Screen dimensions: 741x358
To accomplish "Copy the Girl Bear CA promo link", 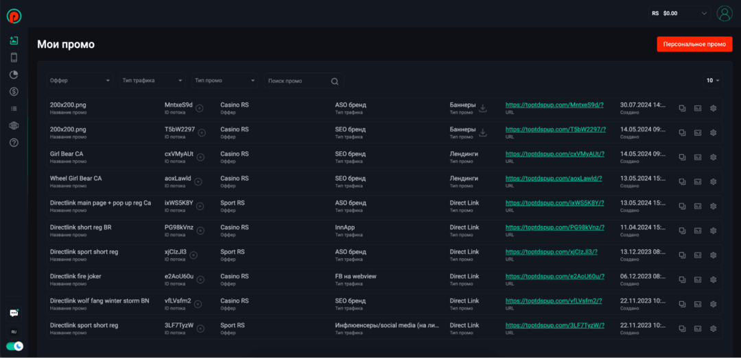I will [682, 157].
